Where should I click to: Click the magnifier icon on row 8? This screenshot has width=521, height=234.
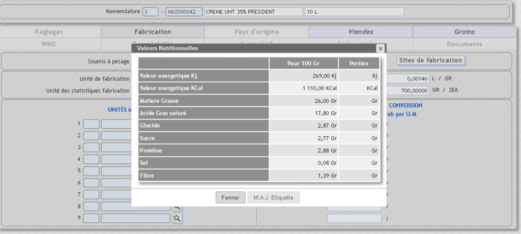click(177, 207)
